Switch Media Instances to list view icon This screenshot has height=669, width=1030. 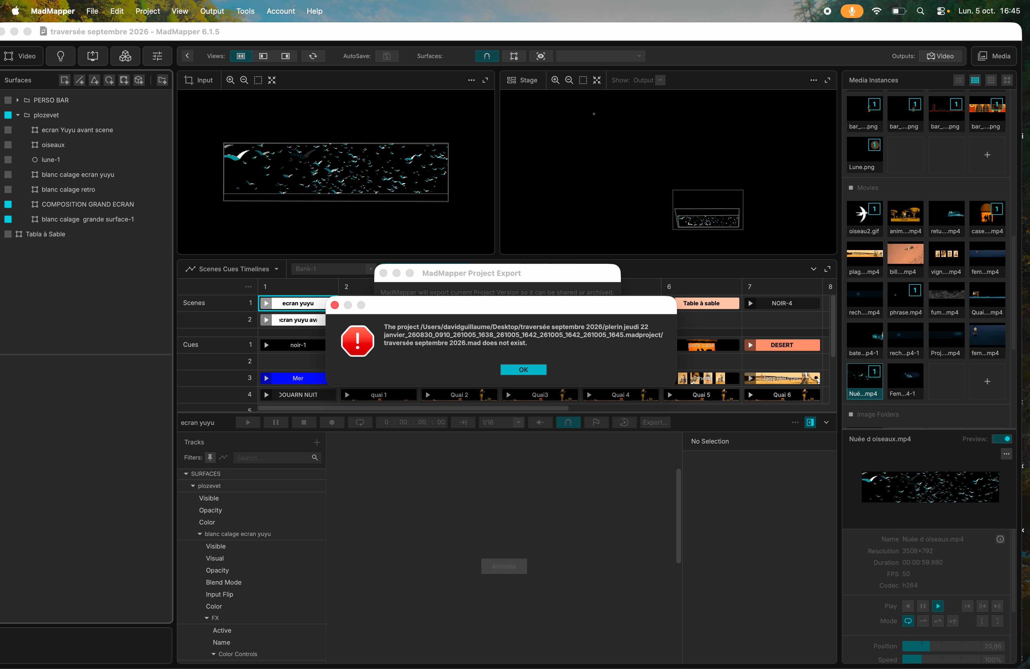coord(959,80)
